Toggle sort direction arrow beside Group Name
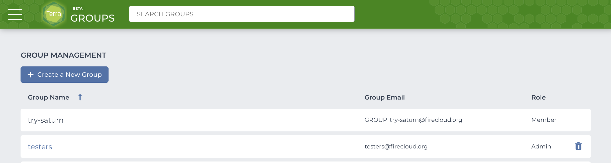Image resolution: width=611 pixels, height=163 pixels. pyautogui.click(x=80, y=97)
